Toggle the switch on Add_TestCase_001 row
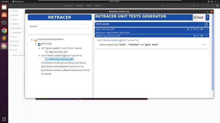Viewport: 220px width, 123px height. (201, 29)
